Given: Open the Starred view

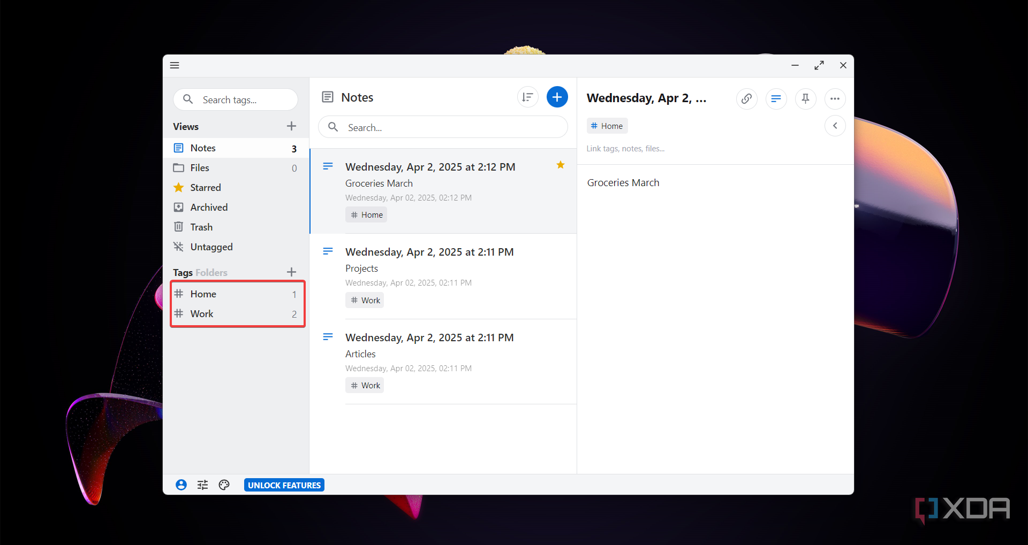Looking at the screenshot, I should (x=236, y=188).
